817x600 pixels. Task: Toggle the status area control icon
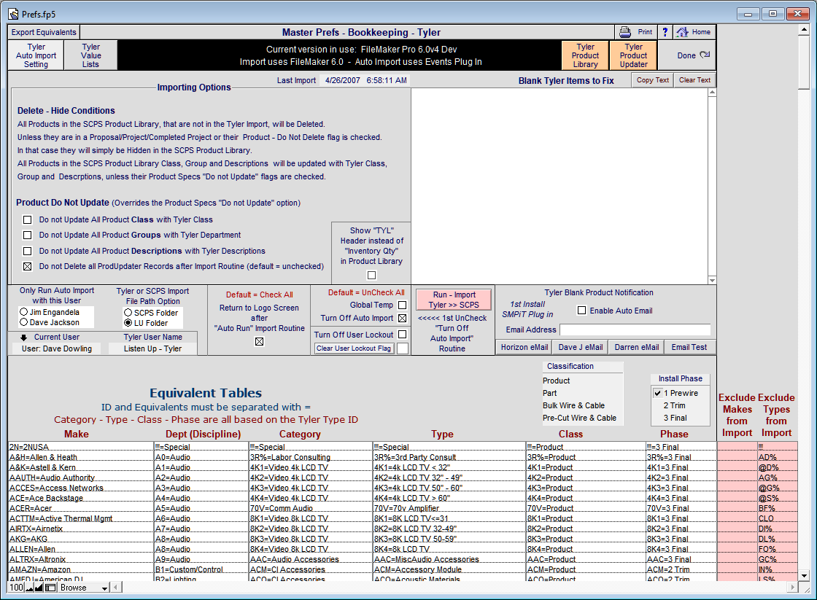coord(50,588)
